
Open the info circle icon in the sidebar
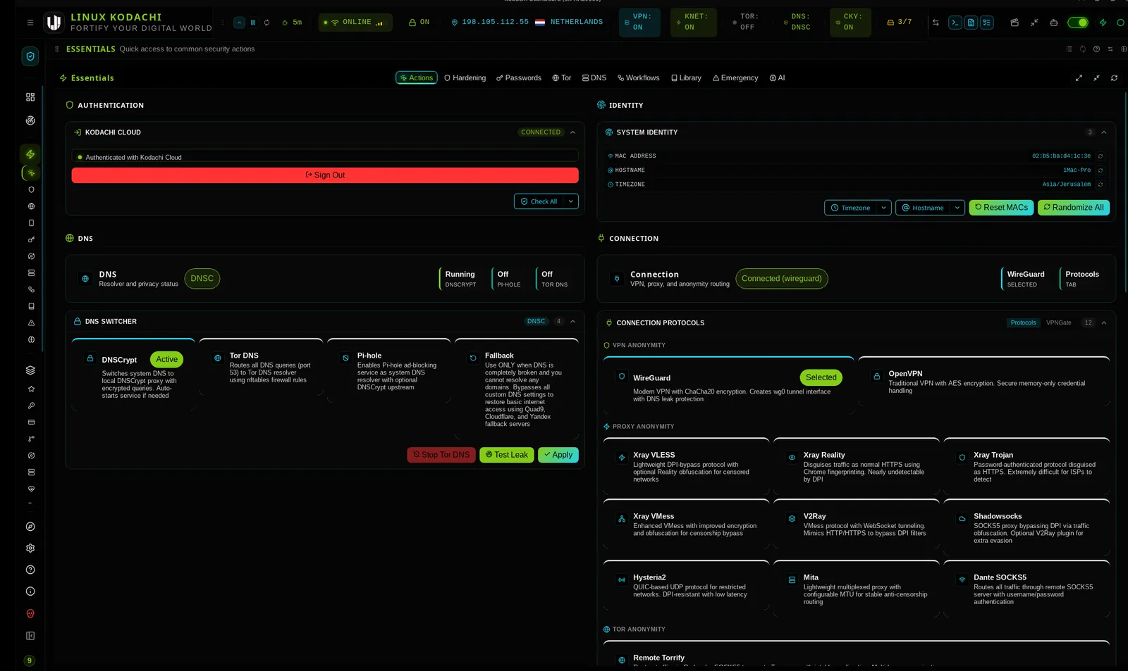coord(30,591)
